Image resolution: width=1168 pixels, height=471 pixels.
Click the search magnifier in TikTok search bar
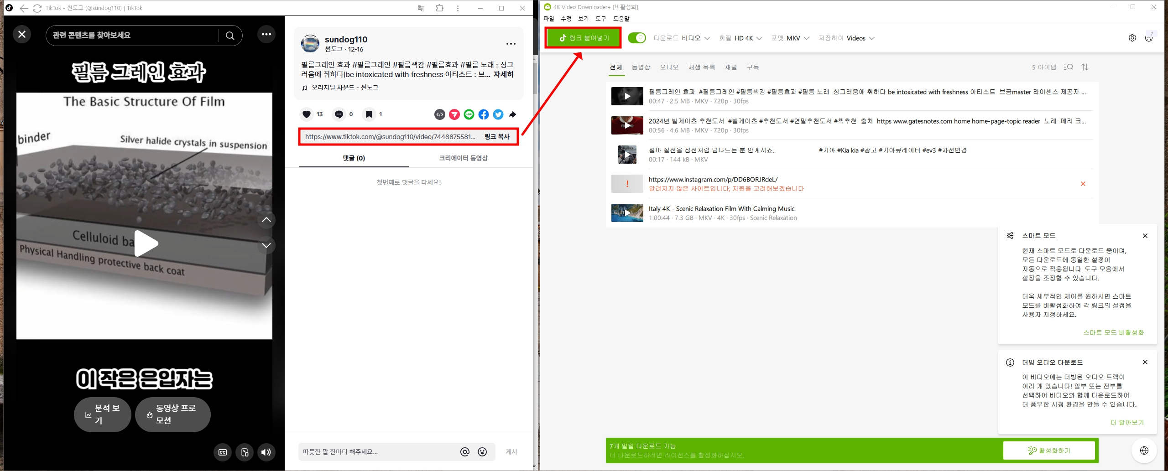(230, 36)
